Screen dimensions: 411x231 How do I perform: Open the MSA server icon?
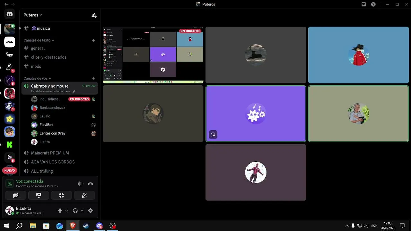click(x=10, y=42)
